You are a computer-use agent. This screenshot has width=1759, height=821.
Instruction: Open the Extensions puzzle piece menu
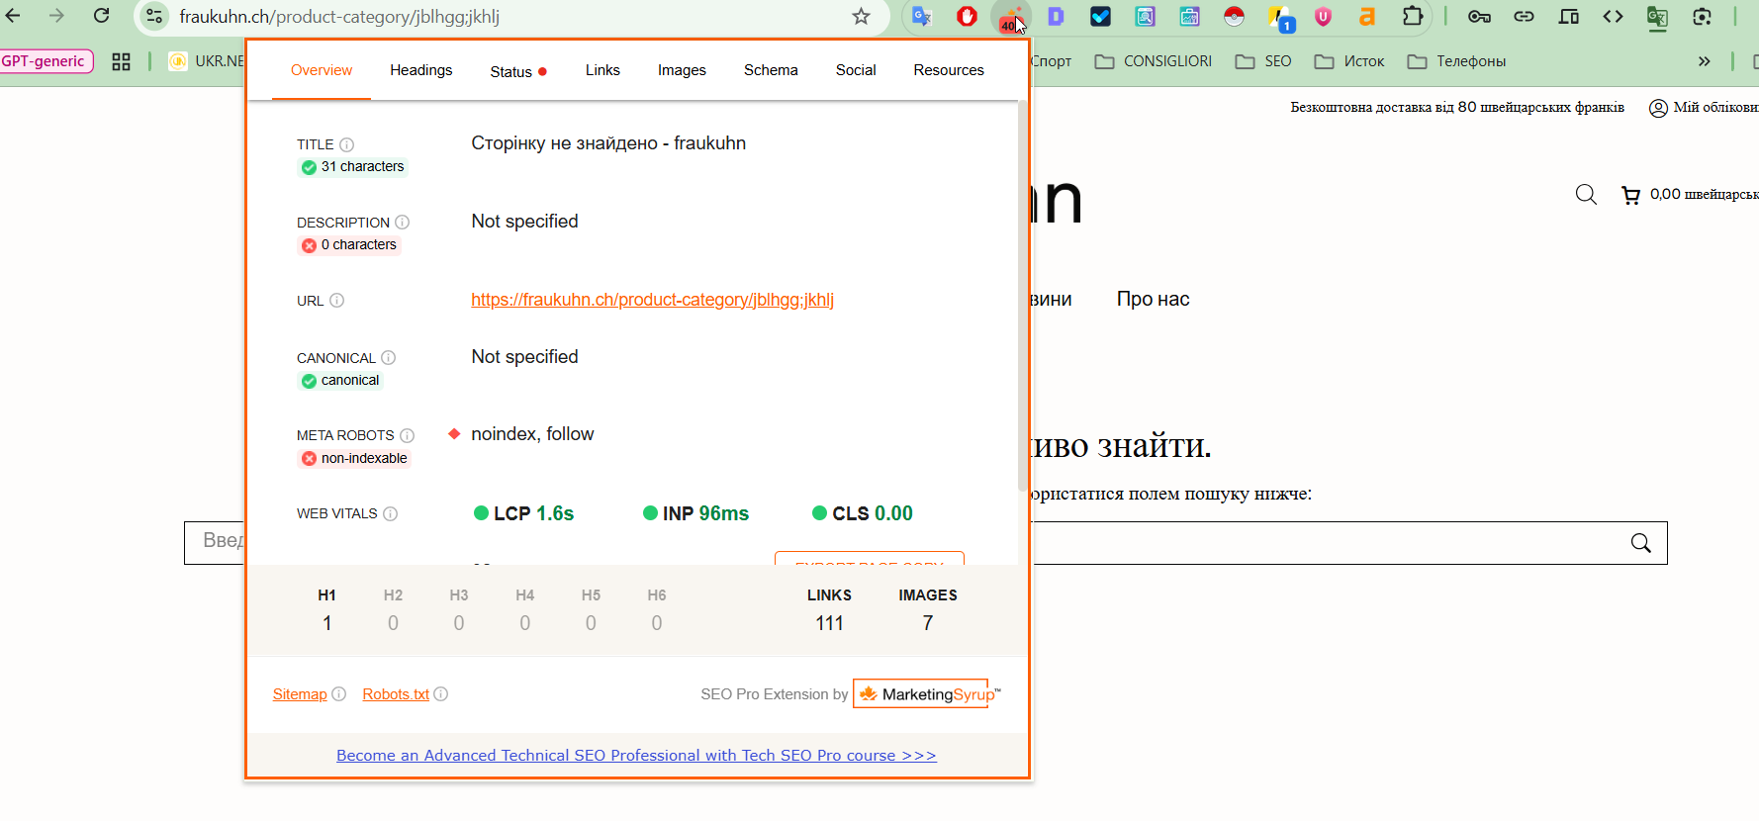coord(1413,16)
